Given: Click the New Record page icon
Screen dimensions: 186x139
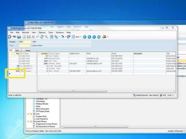Looking at the screenshot, I should click(24, 37).
